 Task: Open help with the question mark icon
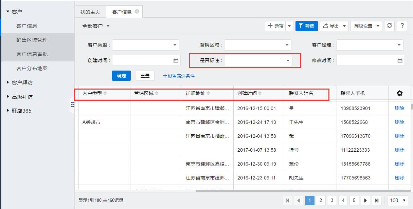coord(402,26)
